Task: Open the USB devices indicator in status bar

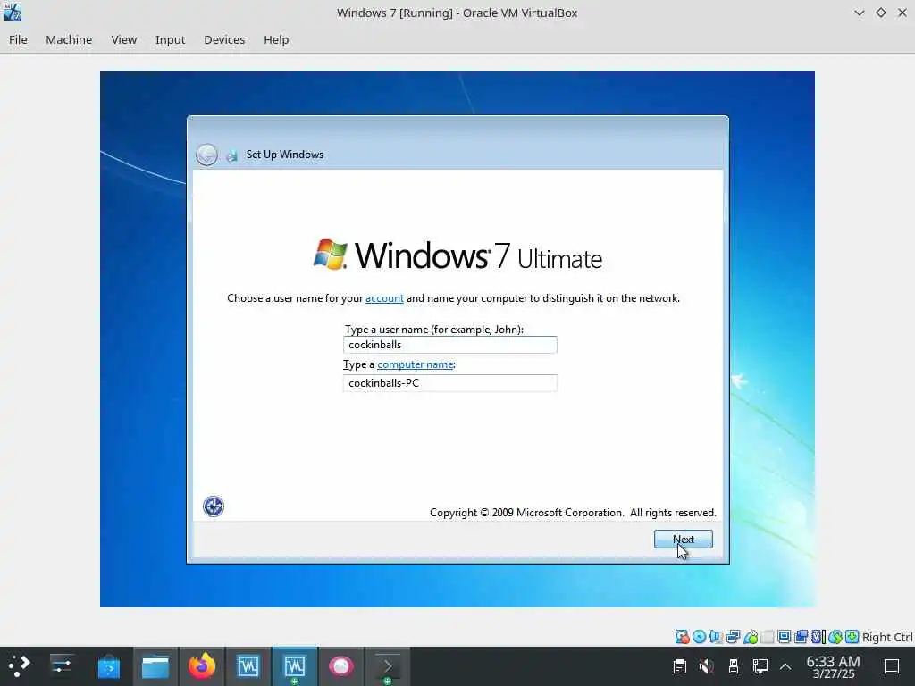Action: [751, 636]
